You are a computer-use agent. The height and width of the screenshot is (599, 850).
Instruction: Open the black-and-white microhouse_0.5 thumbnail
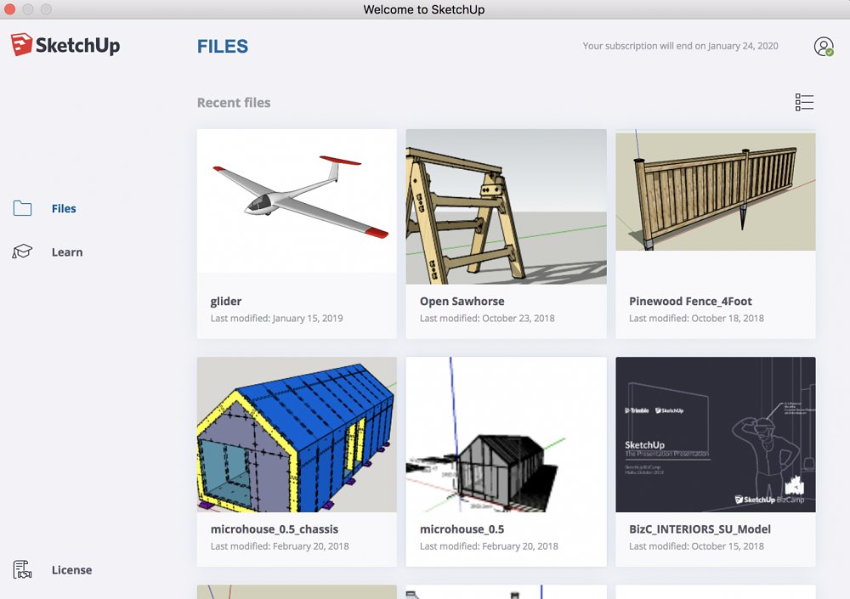point(506,434)
